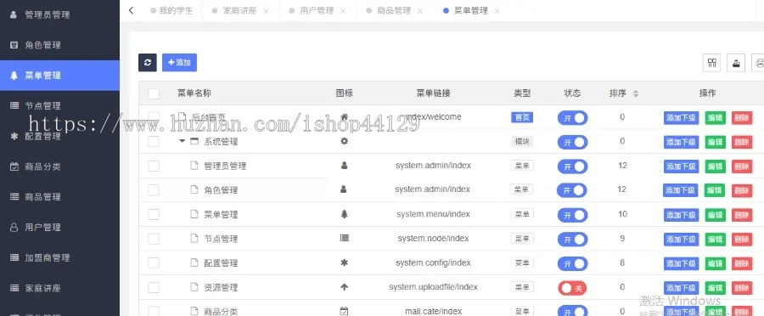Switch to the 商品管理 tab
The height and width of the screenshot is (316, 764).
[394, 11]
